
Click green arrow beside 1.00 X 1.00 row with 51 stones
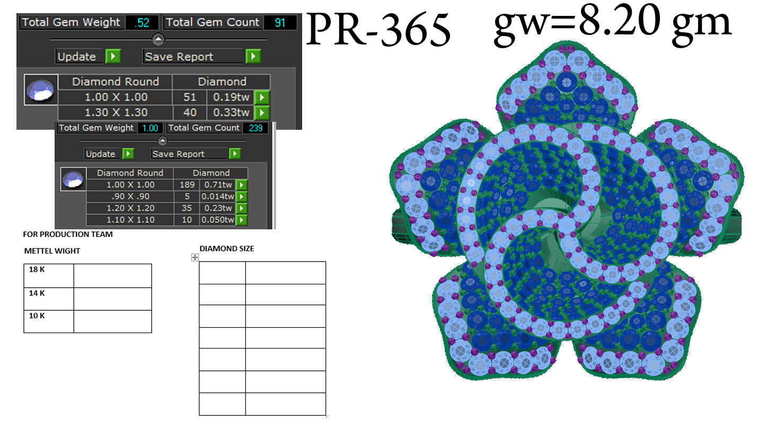[262, 97]
